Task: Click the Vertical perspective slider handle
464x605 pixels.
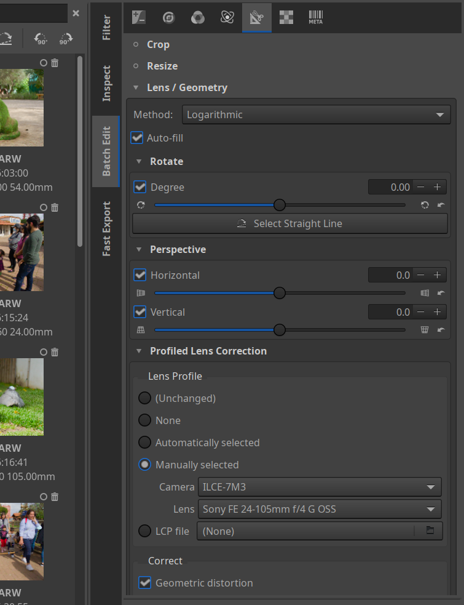Action: 280,330
